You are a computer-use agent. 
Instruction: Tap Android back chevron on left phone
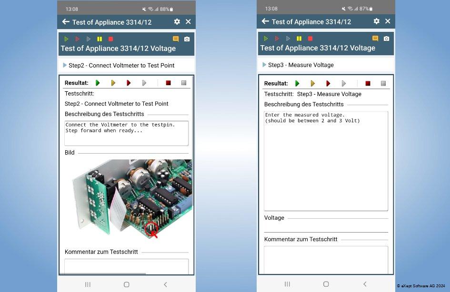(x=165, y=284)
